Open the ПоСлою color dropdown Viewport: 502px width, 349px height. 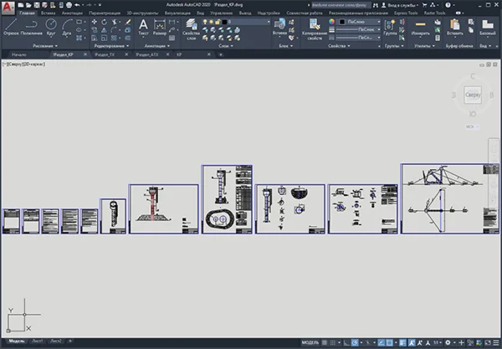pos(360,22)
